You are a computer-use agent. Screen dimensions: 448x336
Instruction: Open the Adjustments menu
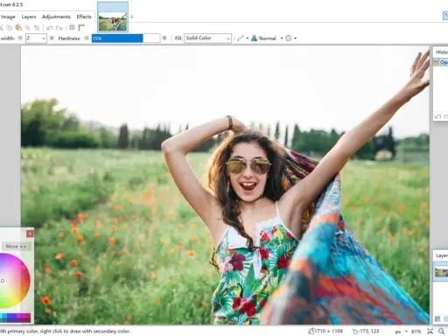pos(56,17)
